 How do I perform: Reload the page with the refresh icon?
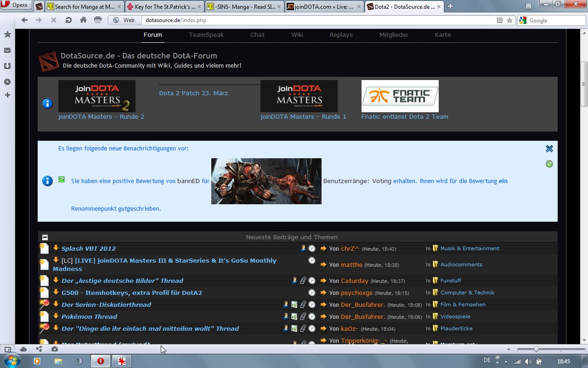pyautogui.click(x=68, y=20)
